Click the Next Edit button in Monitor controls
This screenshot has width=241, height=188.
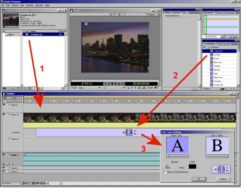point(152,88)
